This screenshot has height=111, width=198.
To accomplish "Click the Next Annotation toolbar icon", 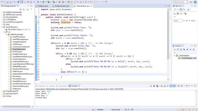I will coord(81,2).
